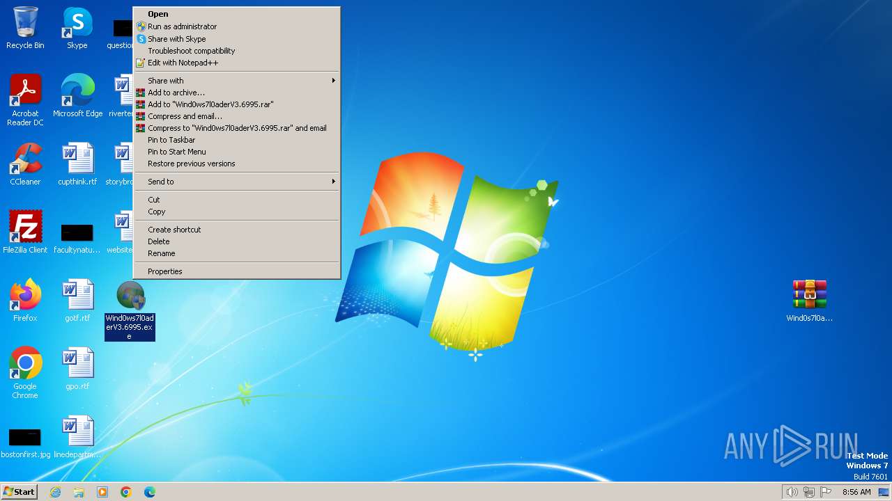This screenshot has height=501, width=892.
Task: Launch Internet Explorer from the taskbar
Action: (56, 492)
